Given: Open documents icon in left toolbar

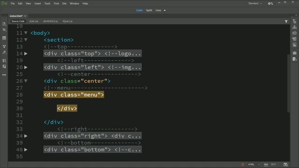Looking at the screenshot, I should [4, 24].
